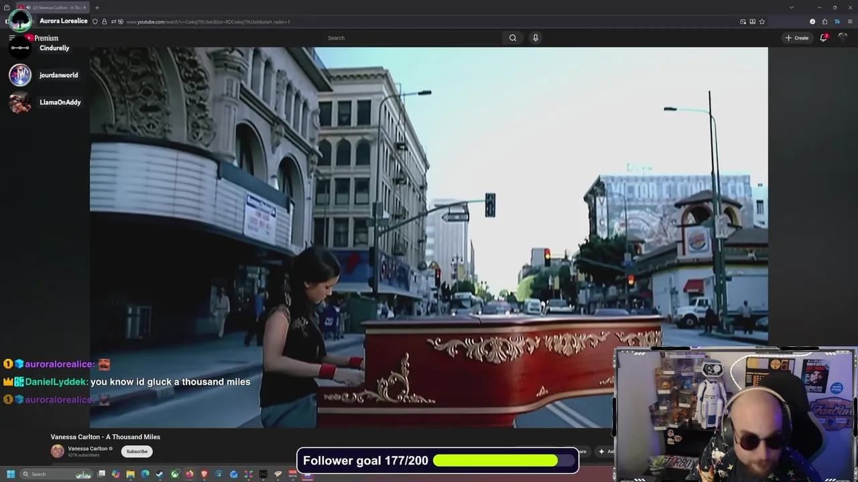Image resolution: width=858 pixels, height=482 pixels.
Task: Open Brave browser from taskbar
Action: 204,474
